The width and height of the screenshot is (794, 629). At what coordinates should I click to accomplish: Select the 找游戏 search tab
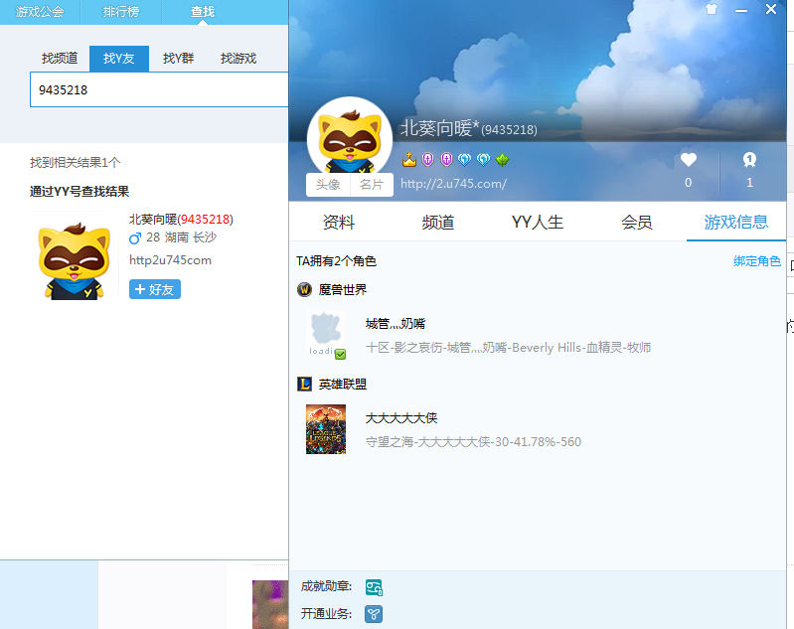pyautogui.click(x=238, y=59)
